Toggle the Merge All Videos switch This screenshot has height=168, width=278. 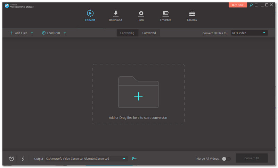[x=226, y=159]
